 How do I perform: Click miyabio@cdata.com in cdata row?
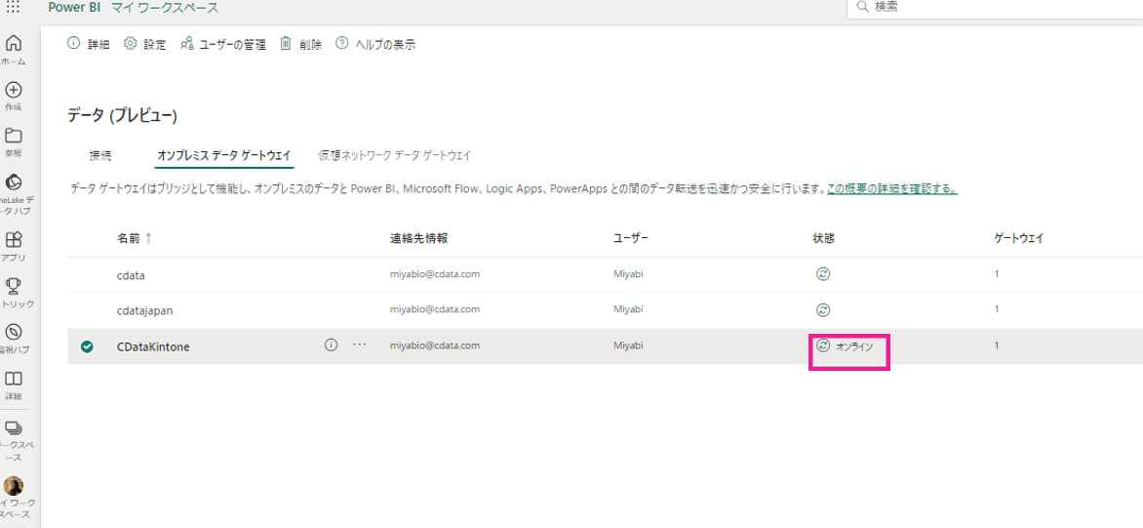(x=434, y=274)
